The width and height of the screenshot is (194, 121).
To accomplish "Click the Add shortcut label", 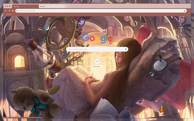I will click(x=97, y=67).
